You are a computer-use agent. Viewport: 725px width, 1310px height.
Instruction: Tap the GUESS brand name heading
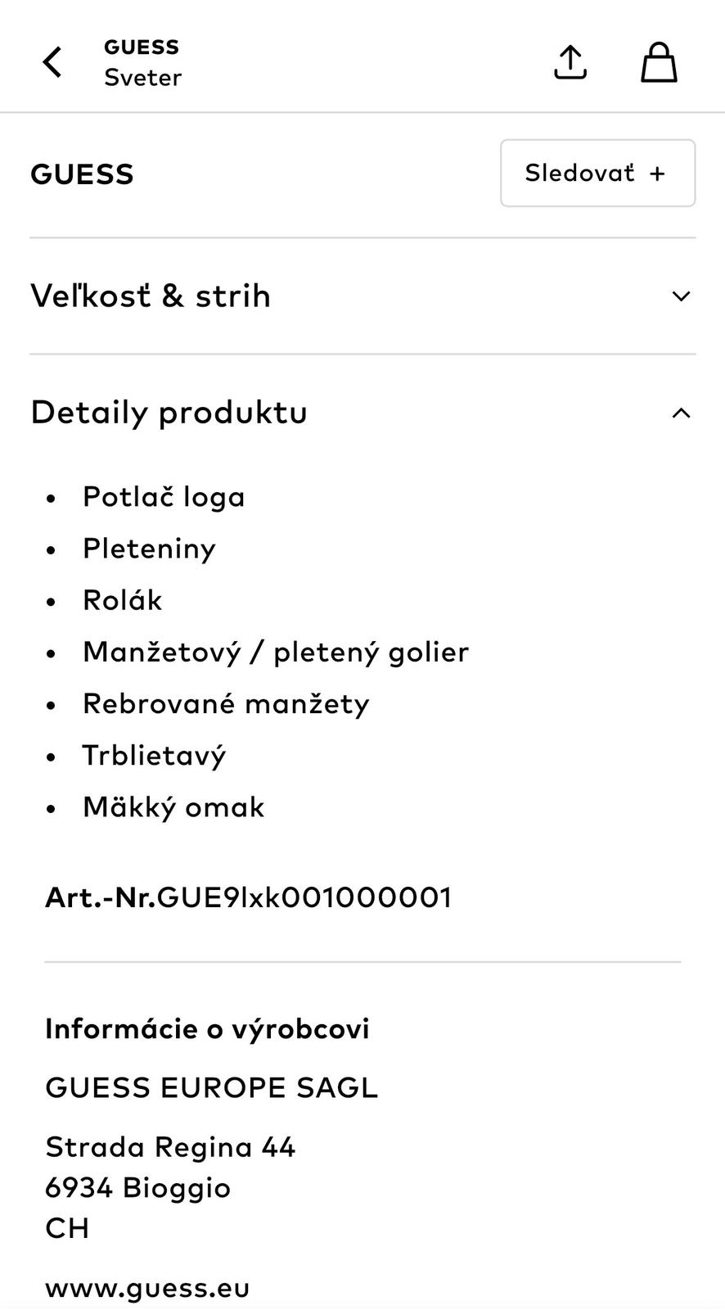pyautogui.click(x=82, y=174)
